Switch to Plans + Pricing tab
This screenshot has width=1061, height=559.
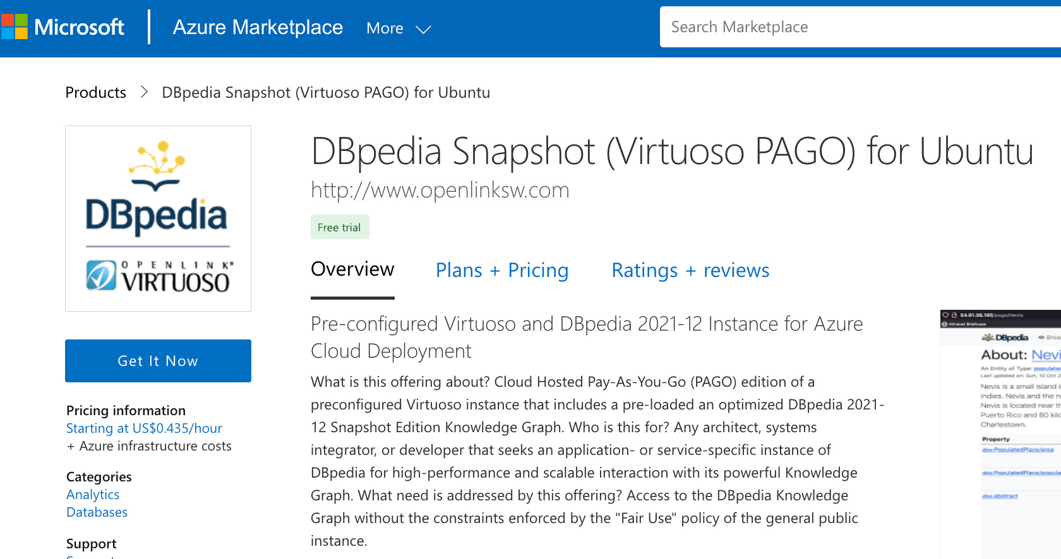coord(502,270)
